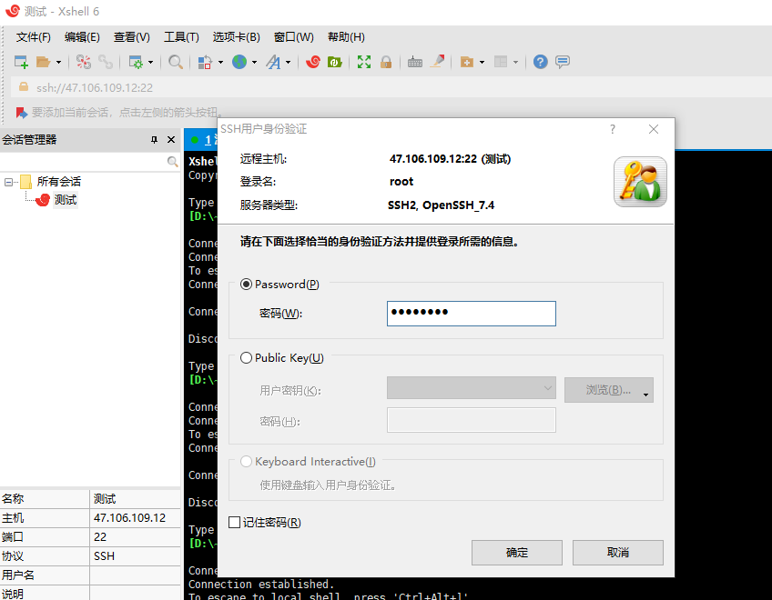
Task: Click the Disconnect toolbar icon
Action: [x=83, y=62]
